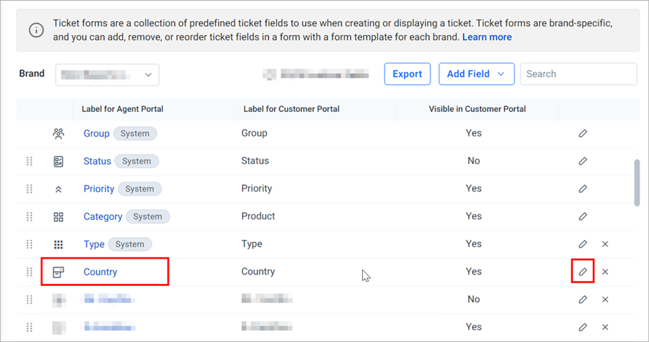Image resolution: width=649 pixels, height=342 pixels.
Task: Click the Visible in Customer Portal header
Action: tap(477, 109)
